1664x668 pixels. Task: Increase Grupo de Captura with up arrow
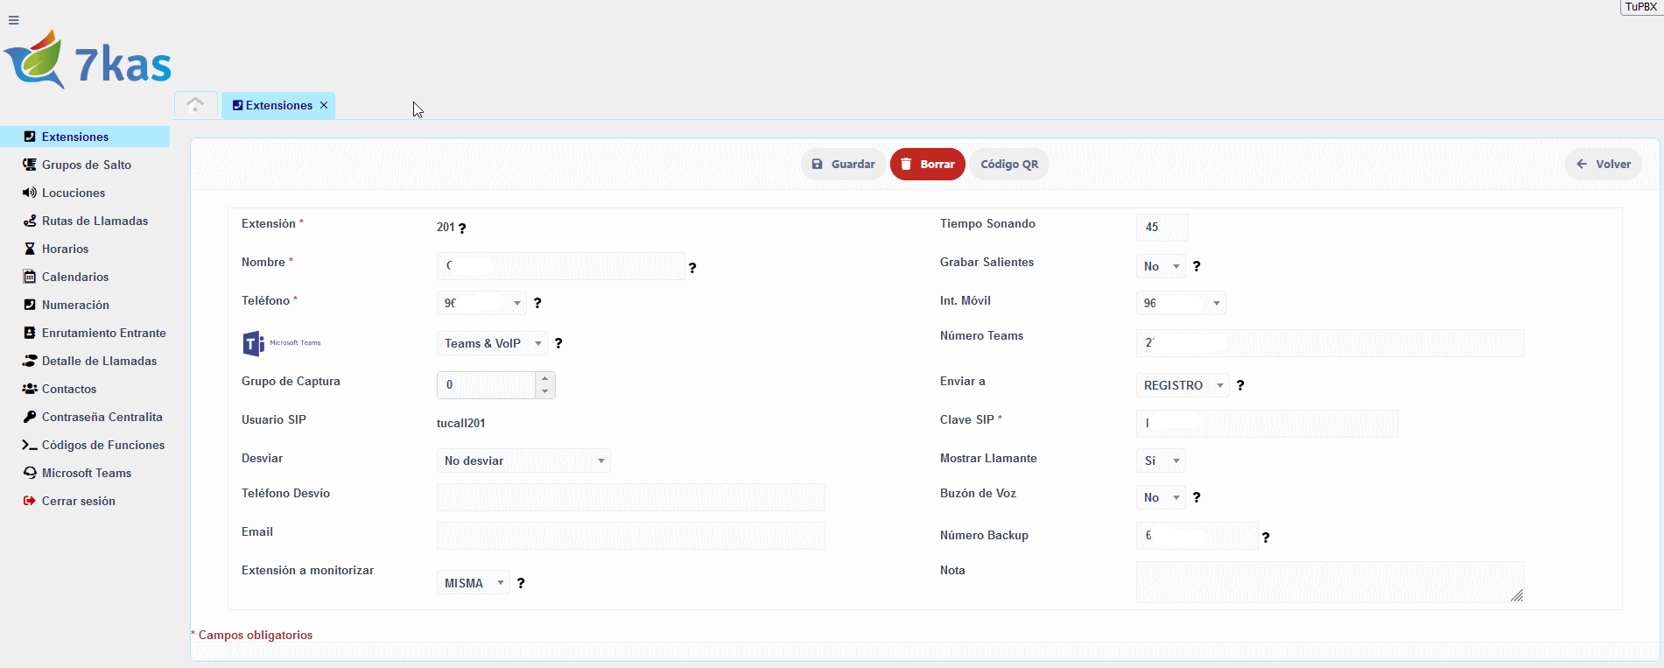pos(545,378)
